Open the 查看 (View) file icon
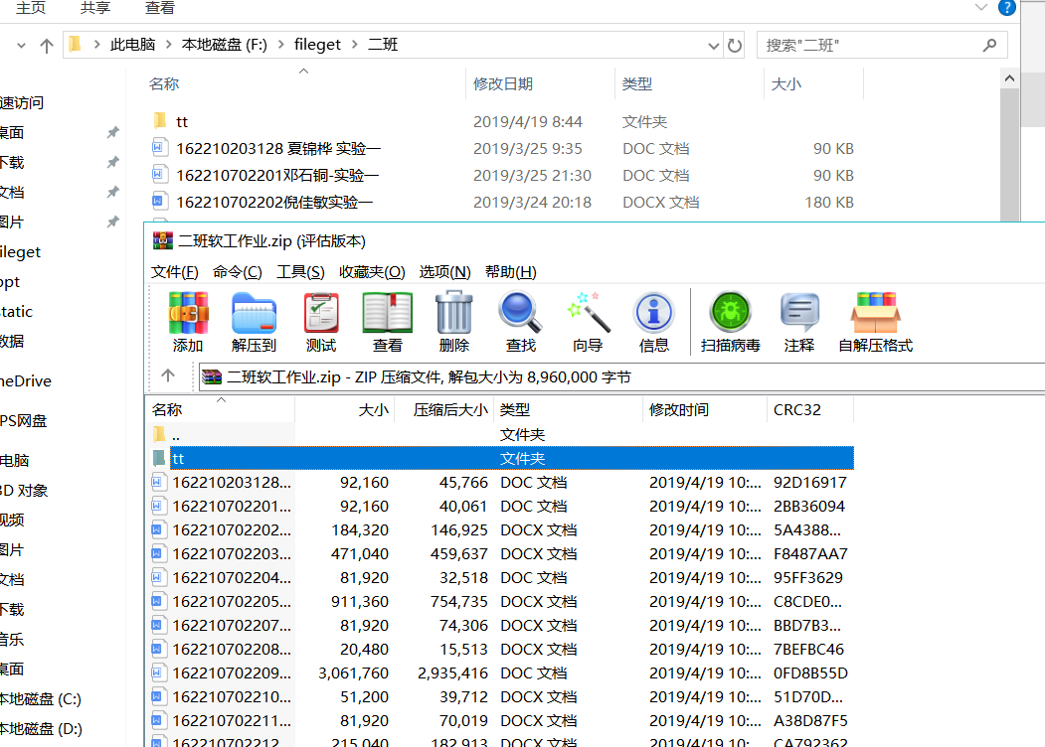 pos(387,320)
